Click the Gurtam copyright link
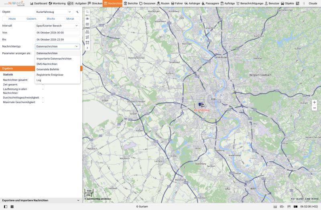This screenshot has height=210, width=321. [142, 206]
